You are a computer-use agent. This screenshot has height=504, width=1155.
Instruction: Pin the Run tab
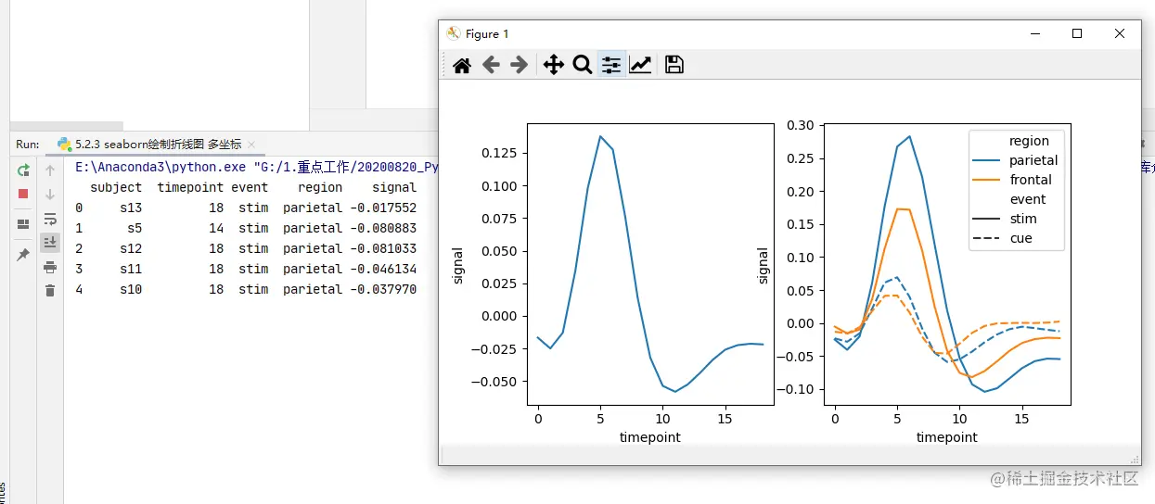tap(23, 255)
